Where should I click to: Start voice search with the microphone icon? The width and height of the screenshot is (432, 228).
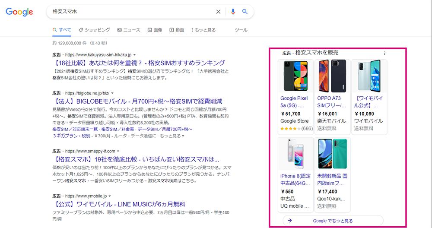coord(233,12)
